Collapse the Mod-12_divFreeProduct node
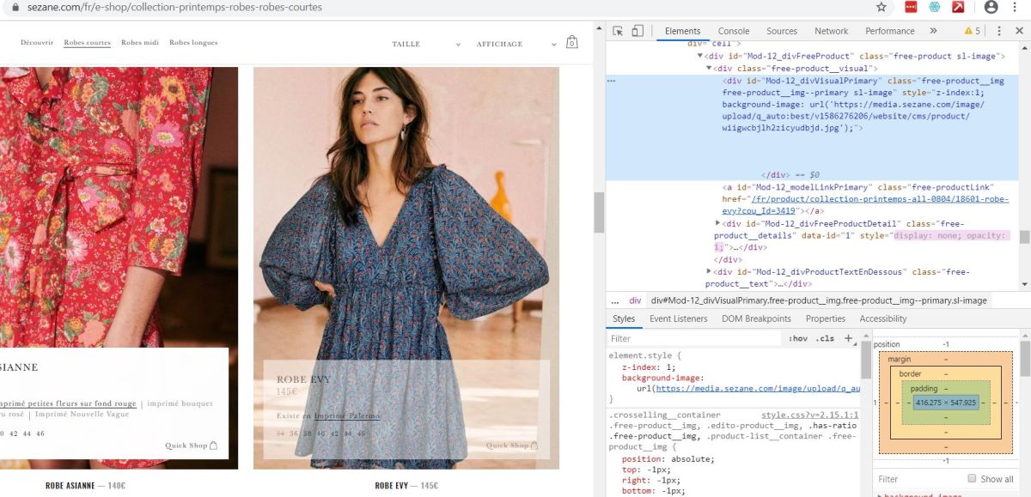Screen dimensions: 1031x497 pyautogui.click(x=699, y=56)
